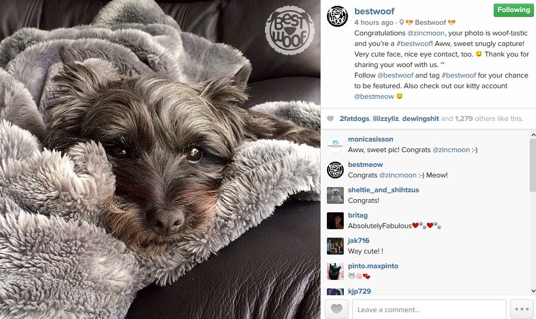Viewport: 536px width, 319px height.
Task: Toggle the green Following button
Action: [x=513, y=10]
